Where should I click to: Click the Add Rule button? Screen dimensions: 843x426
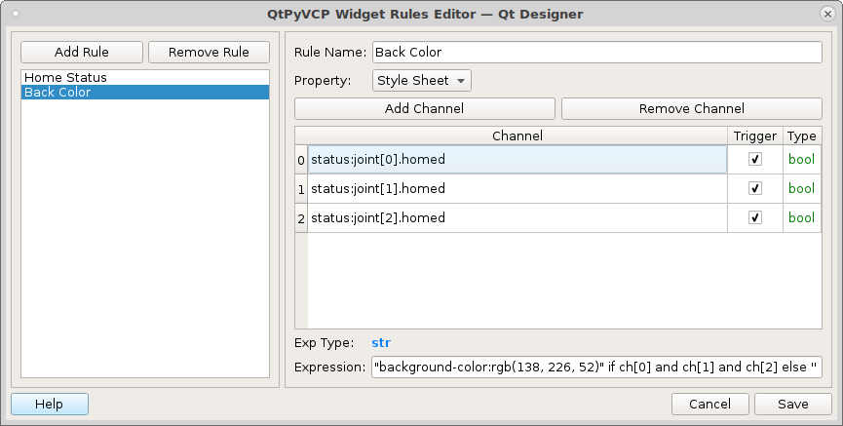click(82, 53)
